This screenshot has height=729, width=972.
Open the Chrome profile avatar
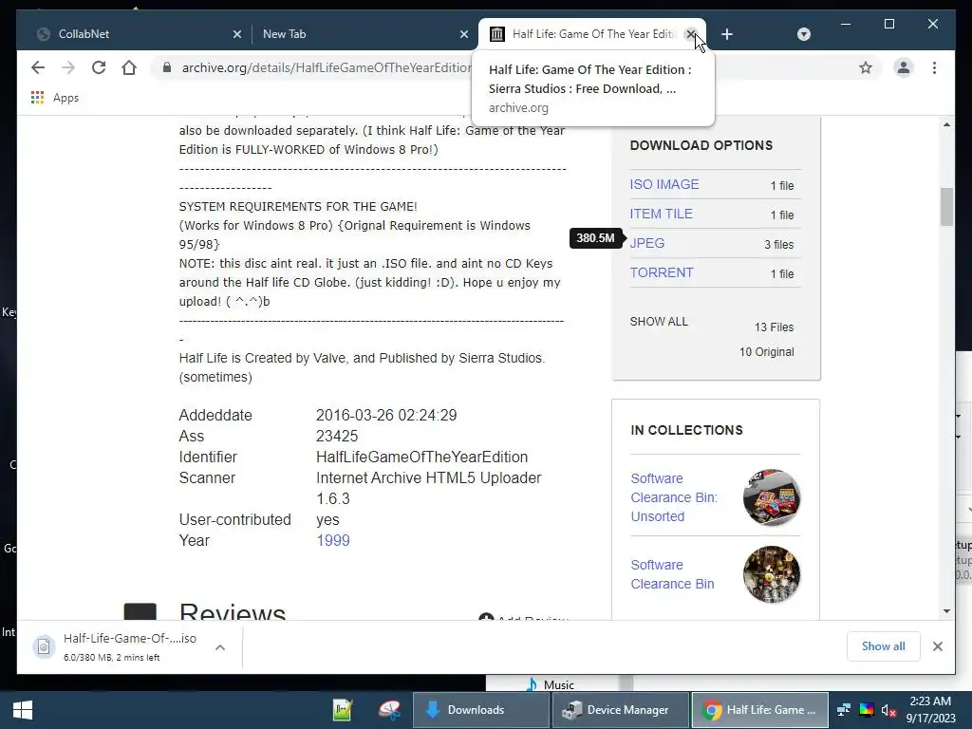click(x=904, y=67)
